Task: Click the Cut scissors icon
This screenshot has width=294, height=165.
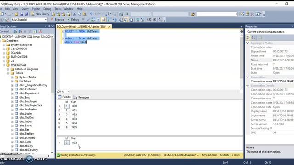Action: (74, 14)
